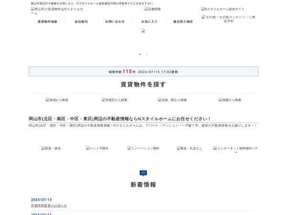Browse 敷金・礼金なし listings
The height and width of the screenshot is (215, 287).
tap(189, 148)
